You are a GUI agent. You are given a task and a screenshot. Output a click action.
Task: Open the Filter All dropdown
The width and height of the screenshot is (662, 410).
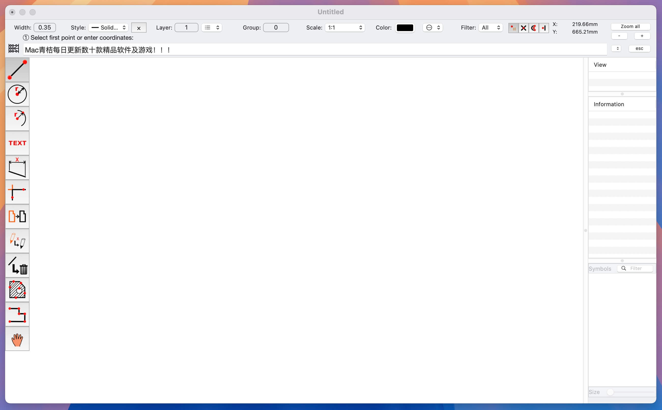tap(491, 28)
